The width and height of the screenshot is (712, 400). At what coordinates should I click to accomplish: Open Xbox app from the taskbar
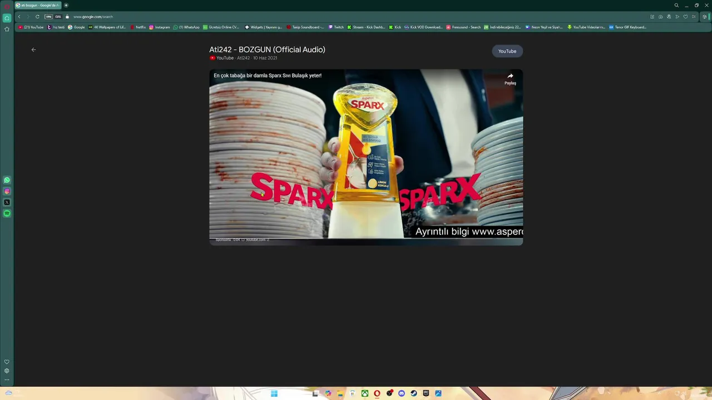[365, 393]
